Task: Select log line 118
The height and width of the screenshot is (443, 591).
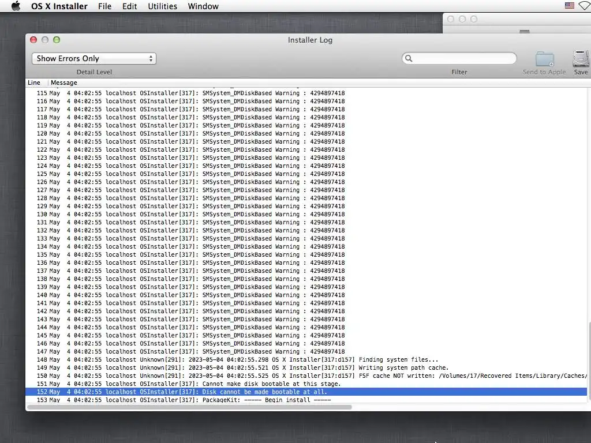Action: click(x=306, y=117)
